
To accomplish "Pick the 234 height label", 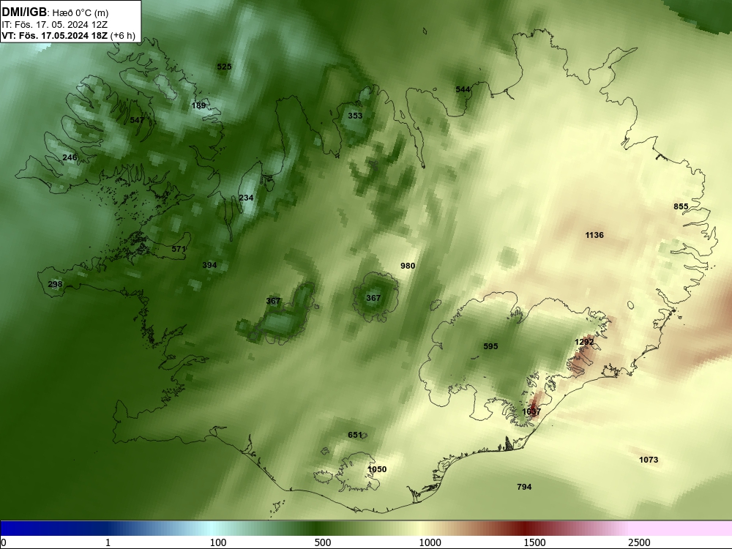I will (x=246, y=198).
